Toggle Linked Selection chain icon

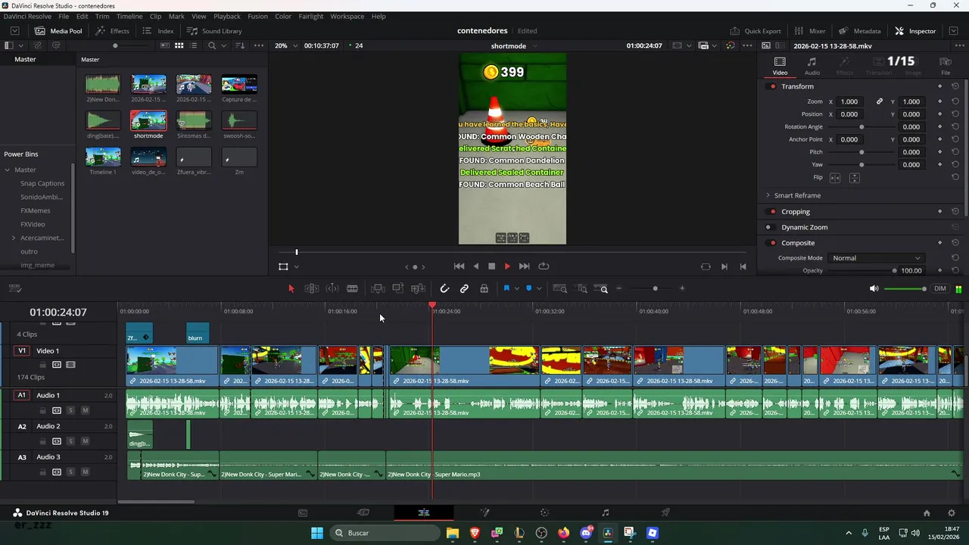coord(464,288)
